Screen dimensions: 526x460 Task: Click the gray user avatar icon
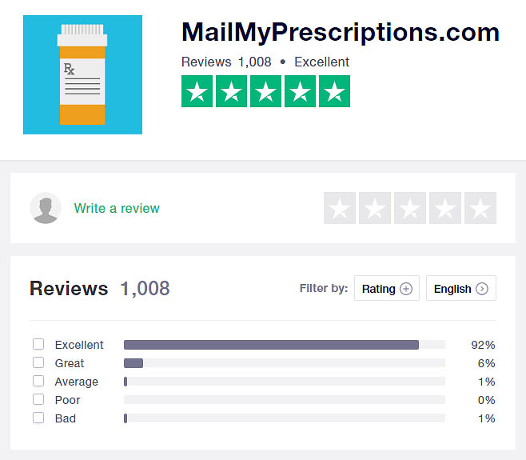point(46,208)
